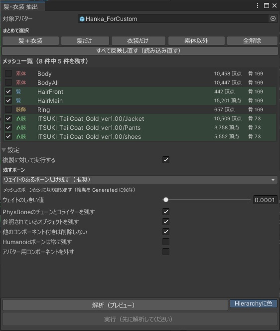Toggle the Hierarchyに色 button
Image resolution: width=280 pixels, height=331 pixels.
pyautogui.click(x=254, y=304)
